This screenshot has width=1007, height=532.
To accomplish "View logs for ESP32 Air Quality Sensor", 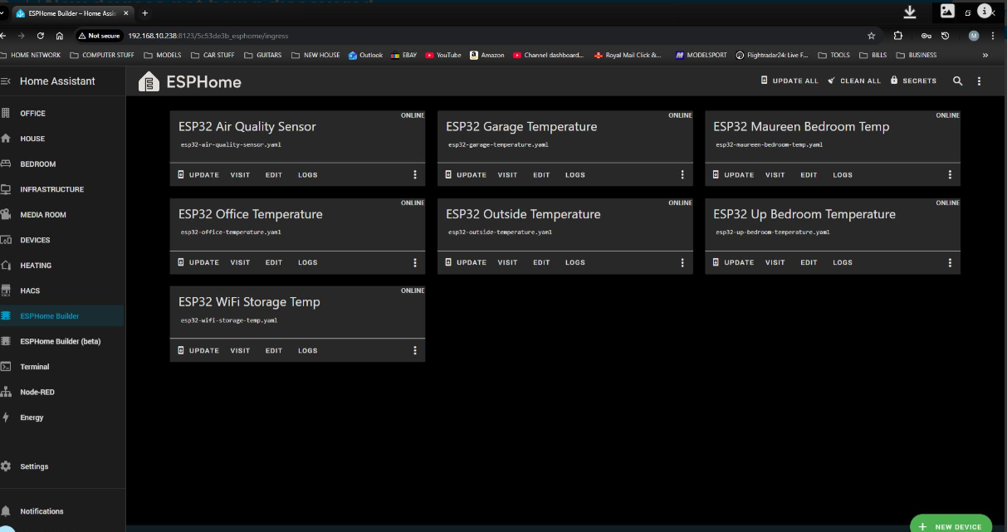I will tap(308, 175).
